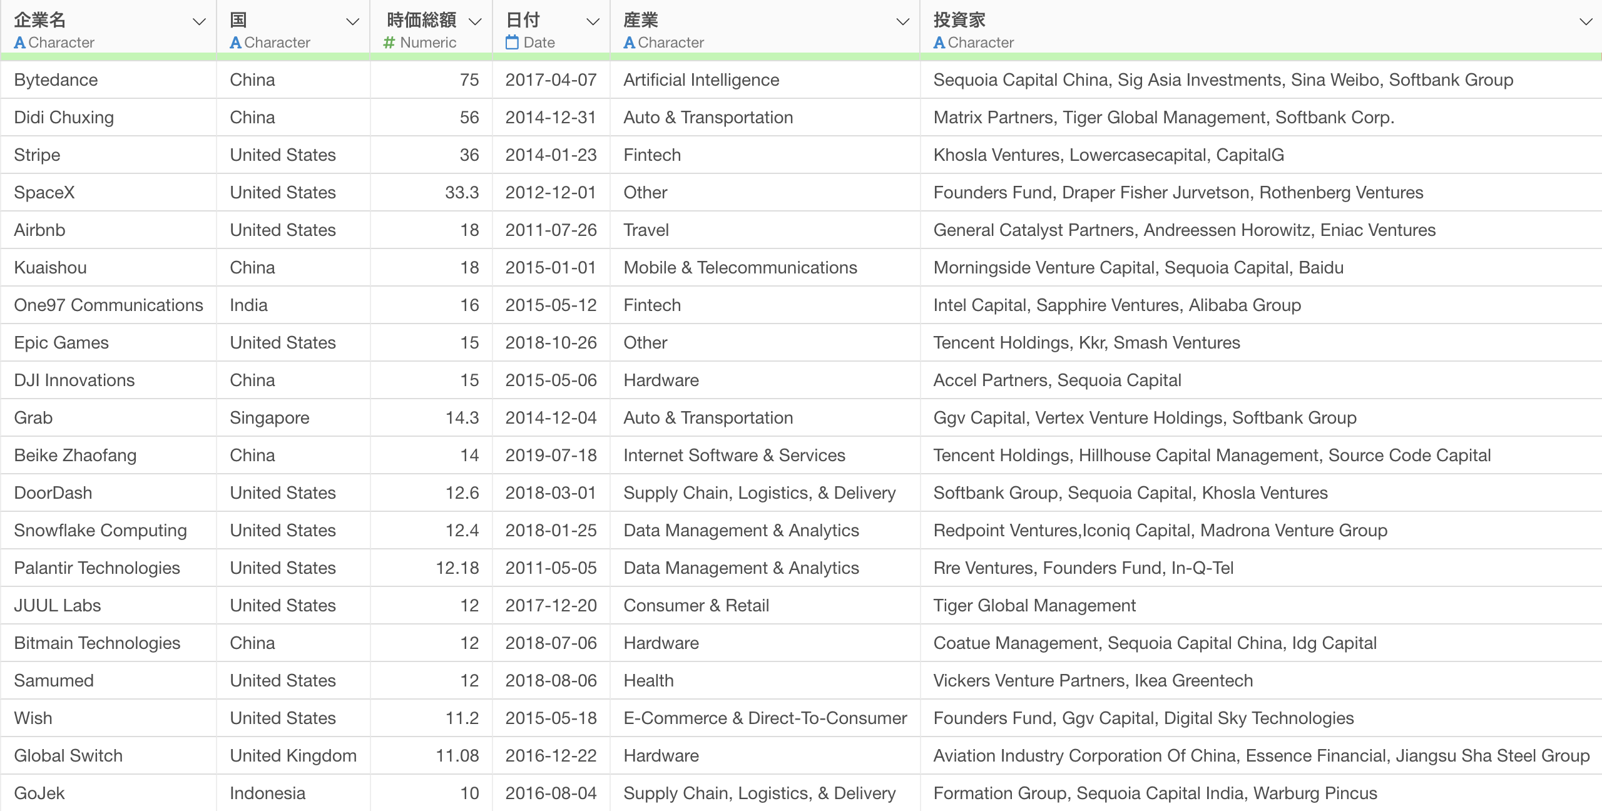
Task: Click the Tiger Global Management investor cell
Action: click(x=1261, y=606)
